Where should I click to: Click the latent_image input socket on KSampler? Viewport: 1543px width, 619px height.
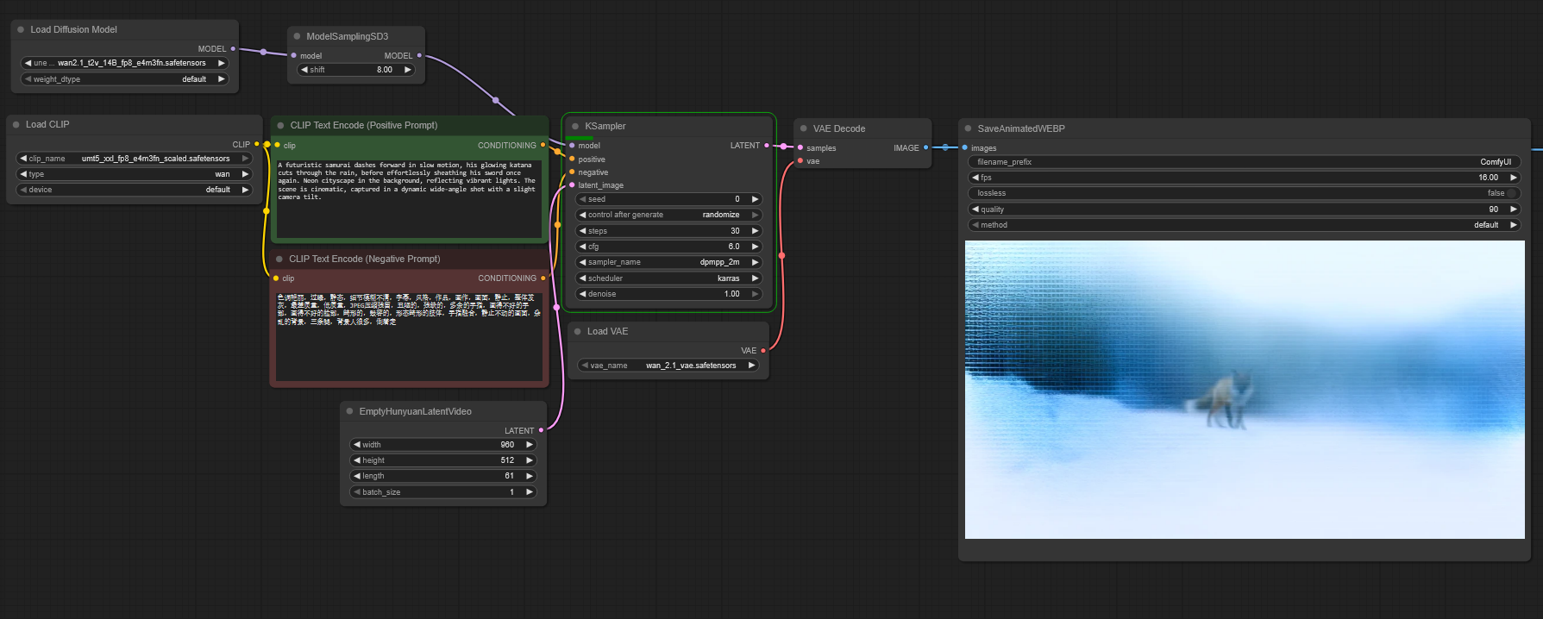pyautogui.click(x=572, y=184)
